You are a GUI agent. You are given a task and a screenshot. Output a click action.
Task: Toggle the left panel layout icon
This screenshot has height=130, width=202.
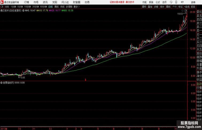[2, 7]
